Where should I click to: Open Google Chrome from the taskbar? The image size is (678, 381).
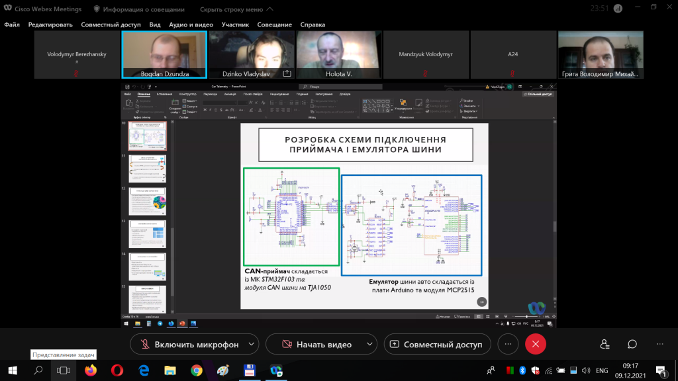coord(197,370)
